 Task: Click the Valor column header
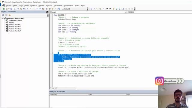tap(107, 94)
